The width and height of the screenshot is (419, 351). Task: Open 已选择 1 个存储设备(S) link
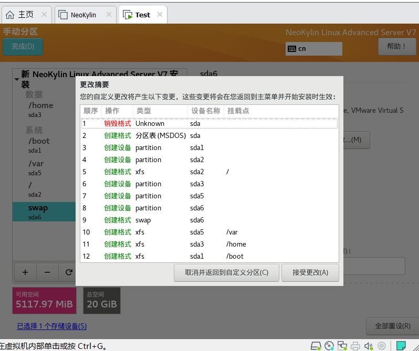pyautogui.click(x=52, y=326)
